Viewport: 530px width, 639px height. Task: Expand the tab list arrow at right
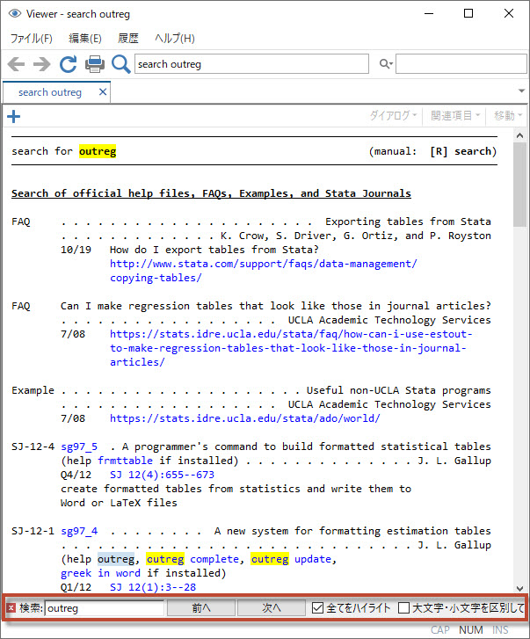(521, 91)
